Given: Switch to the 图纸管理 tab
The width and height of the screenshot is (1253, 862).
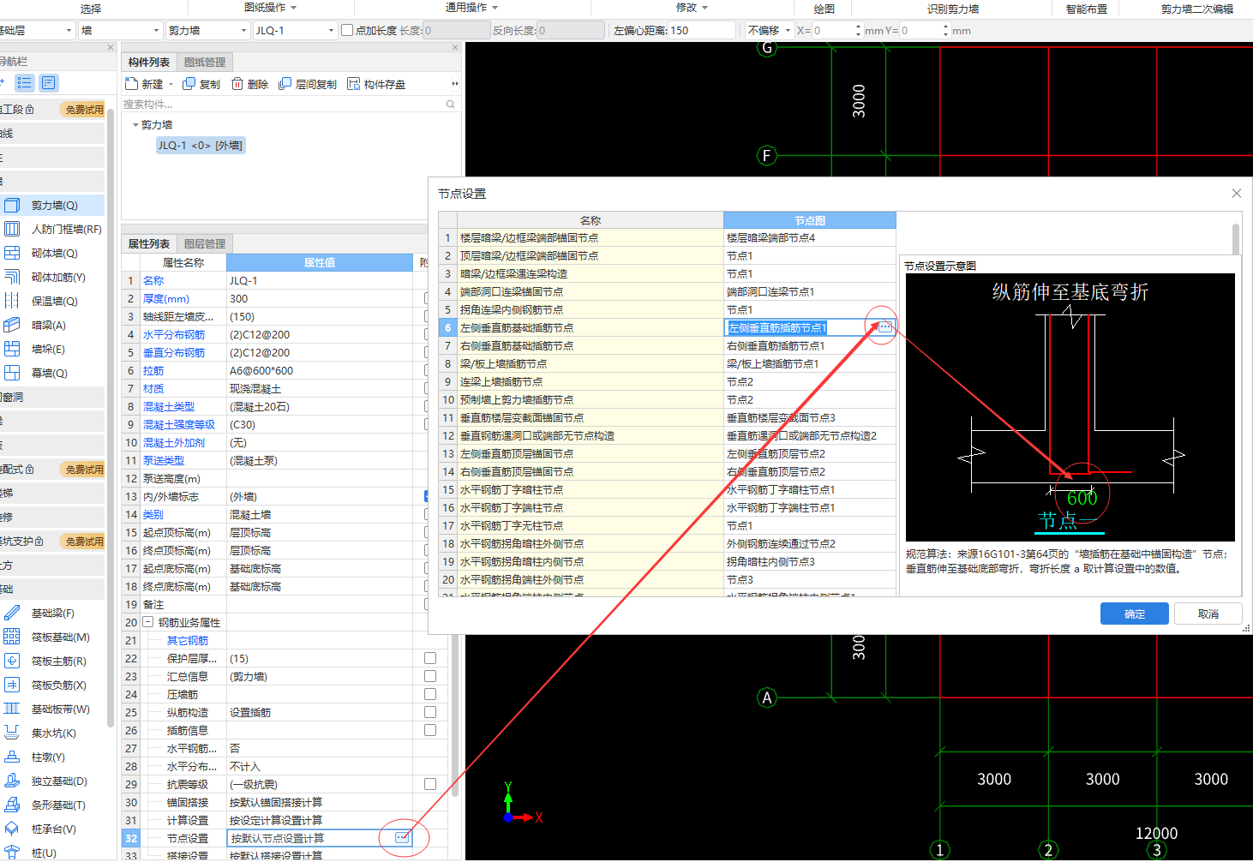Looking at the screenshot, I should click(x=205, y=62).
